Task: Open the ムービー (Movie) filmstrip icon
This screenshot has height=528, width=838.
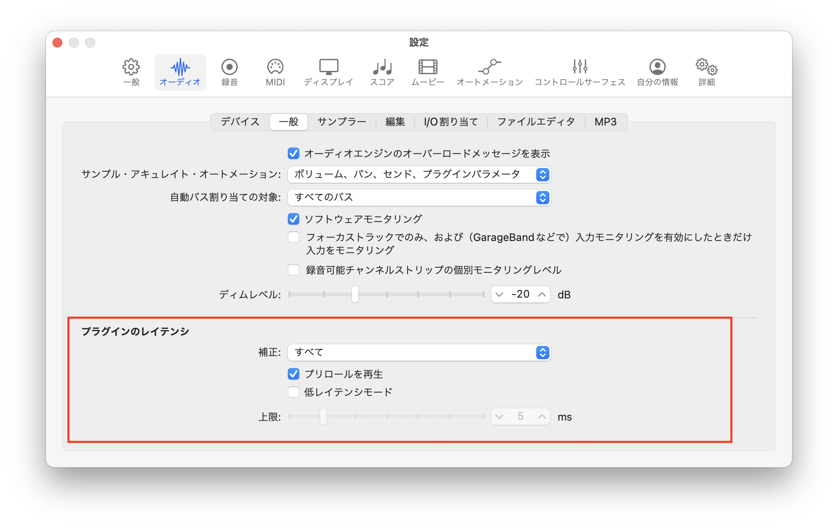Action: 428,67
